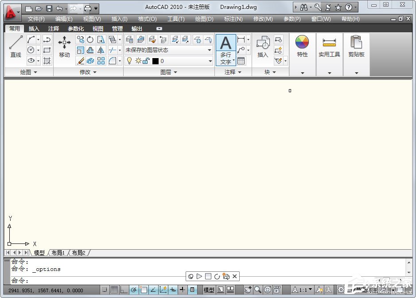Select the Mirror tool in the 修改 panel

point(100,50)
